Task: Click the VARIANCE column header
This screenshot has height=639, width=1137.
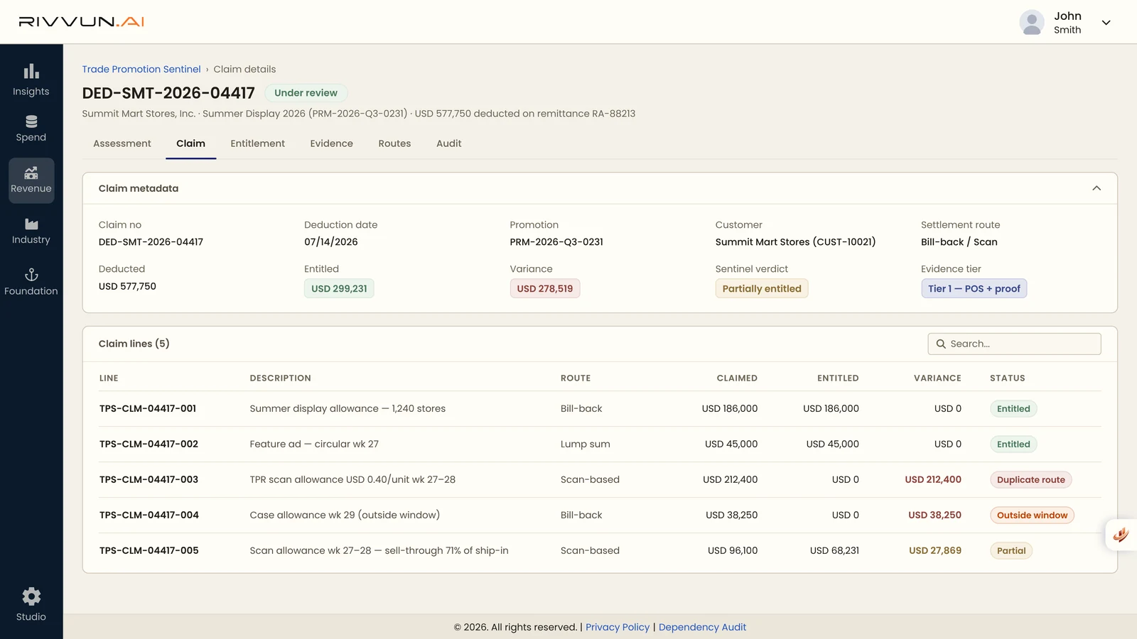Action: (x=937, y=378)
